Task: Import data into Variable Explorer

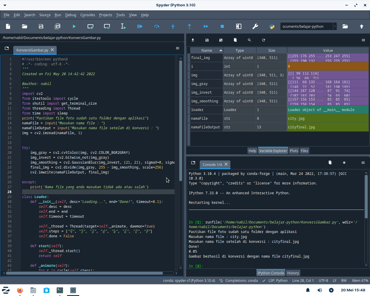Action: pos(193,40)
